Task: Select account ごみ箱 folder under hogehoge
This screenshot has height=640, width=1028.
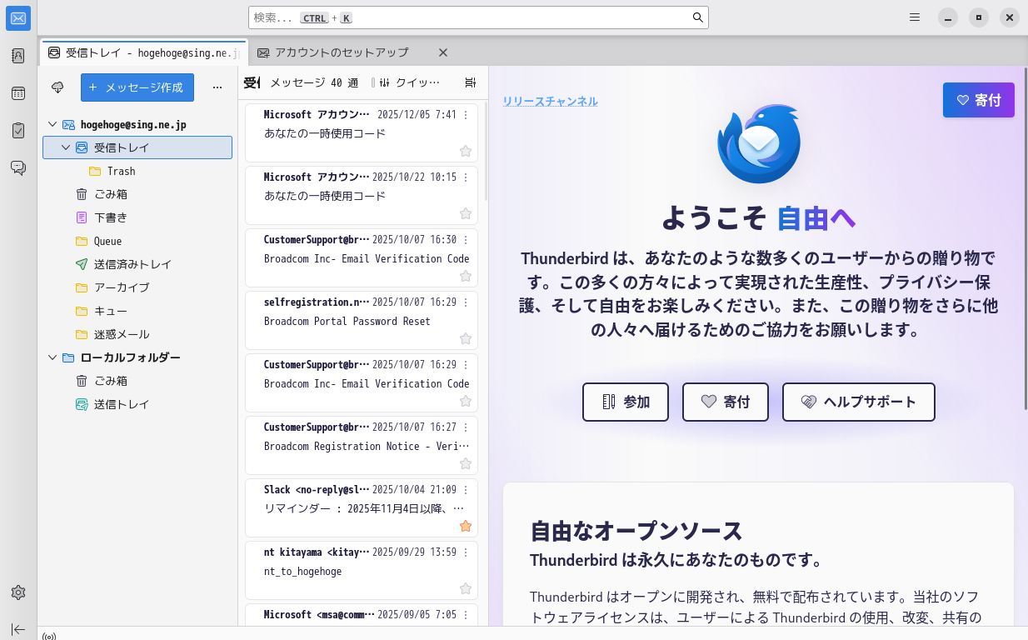Action: tap(137, 194)
